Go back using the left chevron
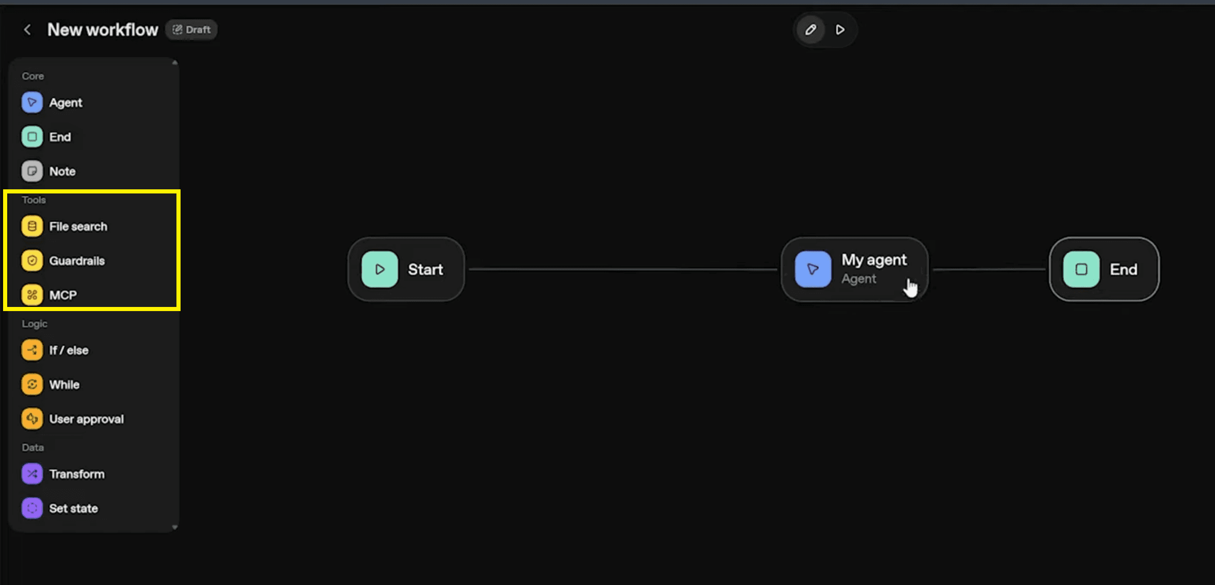Screen dimensions: 1215x585 point(27,30)
